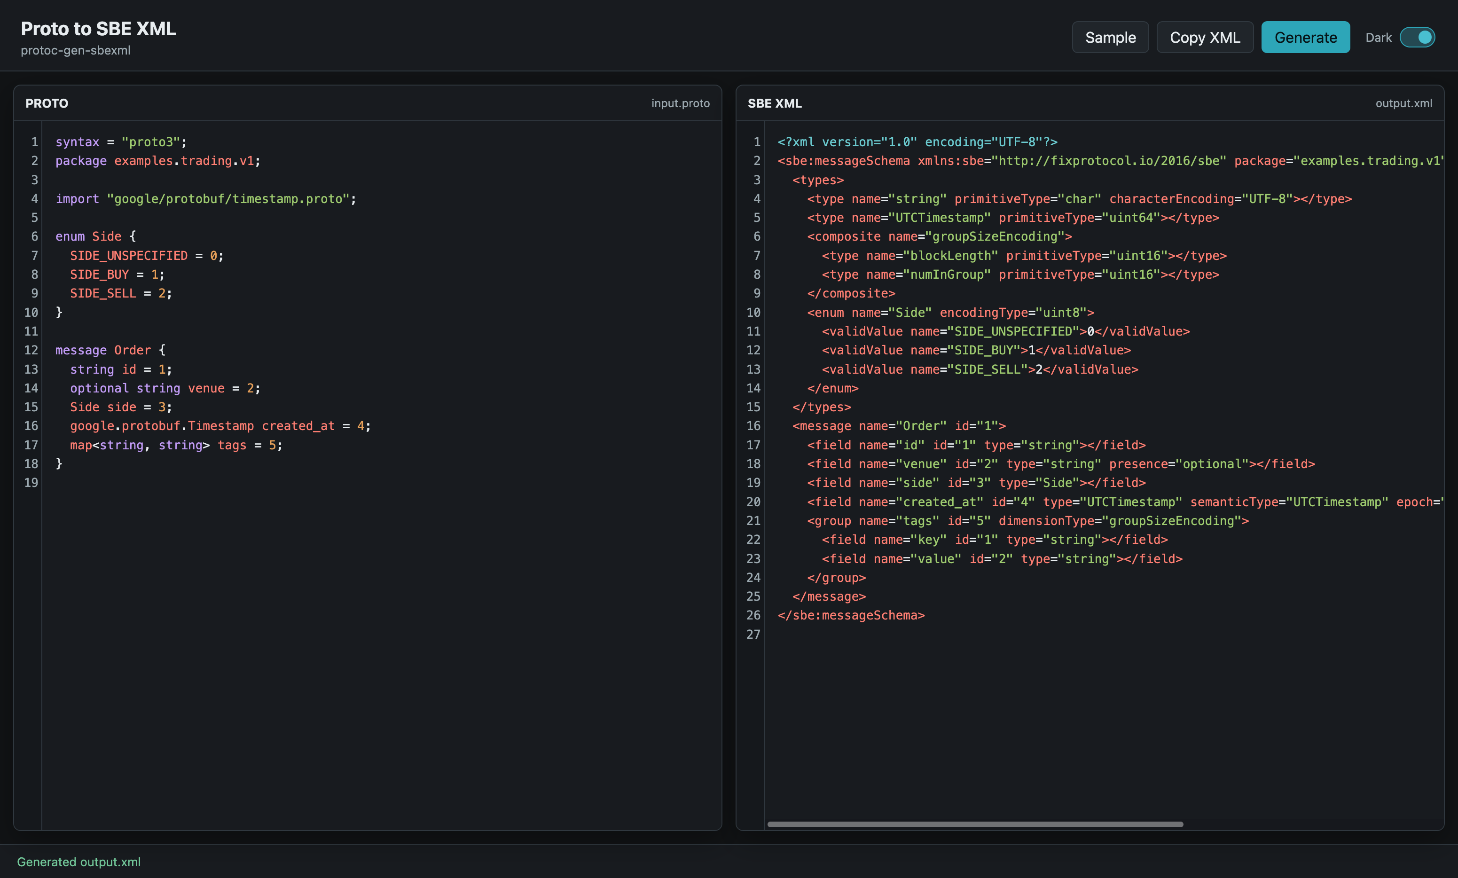Click the blockLength type XML line
This screenshot has height=878, width=1458.
(x=1025, y=256)
